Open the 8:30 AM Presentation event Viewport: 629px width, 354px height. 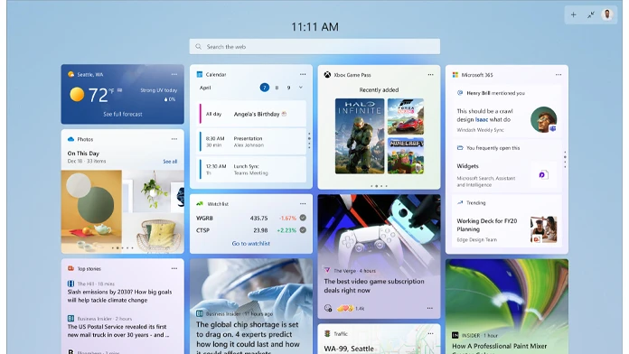point(251,142)
